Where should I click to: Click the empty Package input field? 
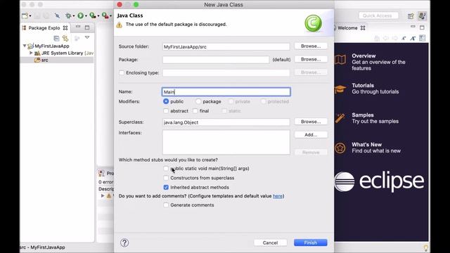(216, 60)
